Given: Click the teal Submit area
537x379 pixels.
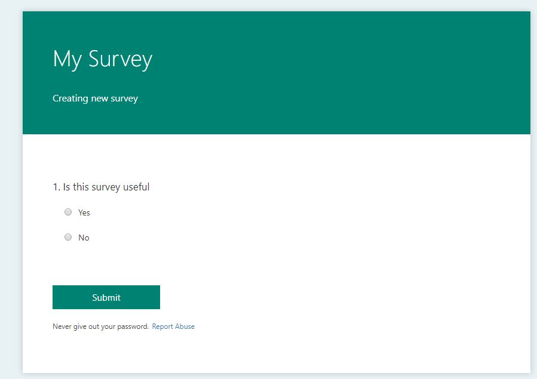Looking at the screenshot, I should click(x=106, y=297).
